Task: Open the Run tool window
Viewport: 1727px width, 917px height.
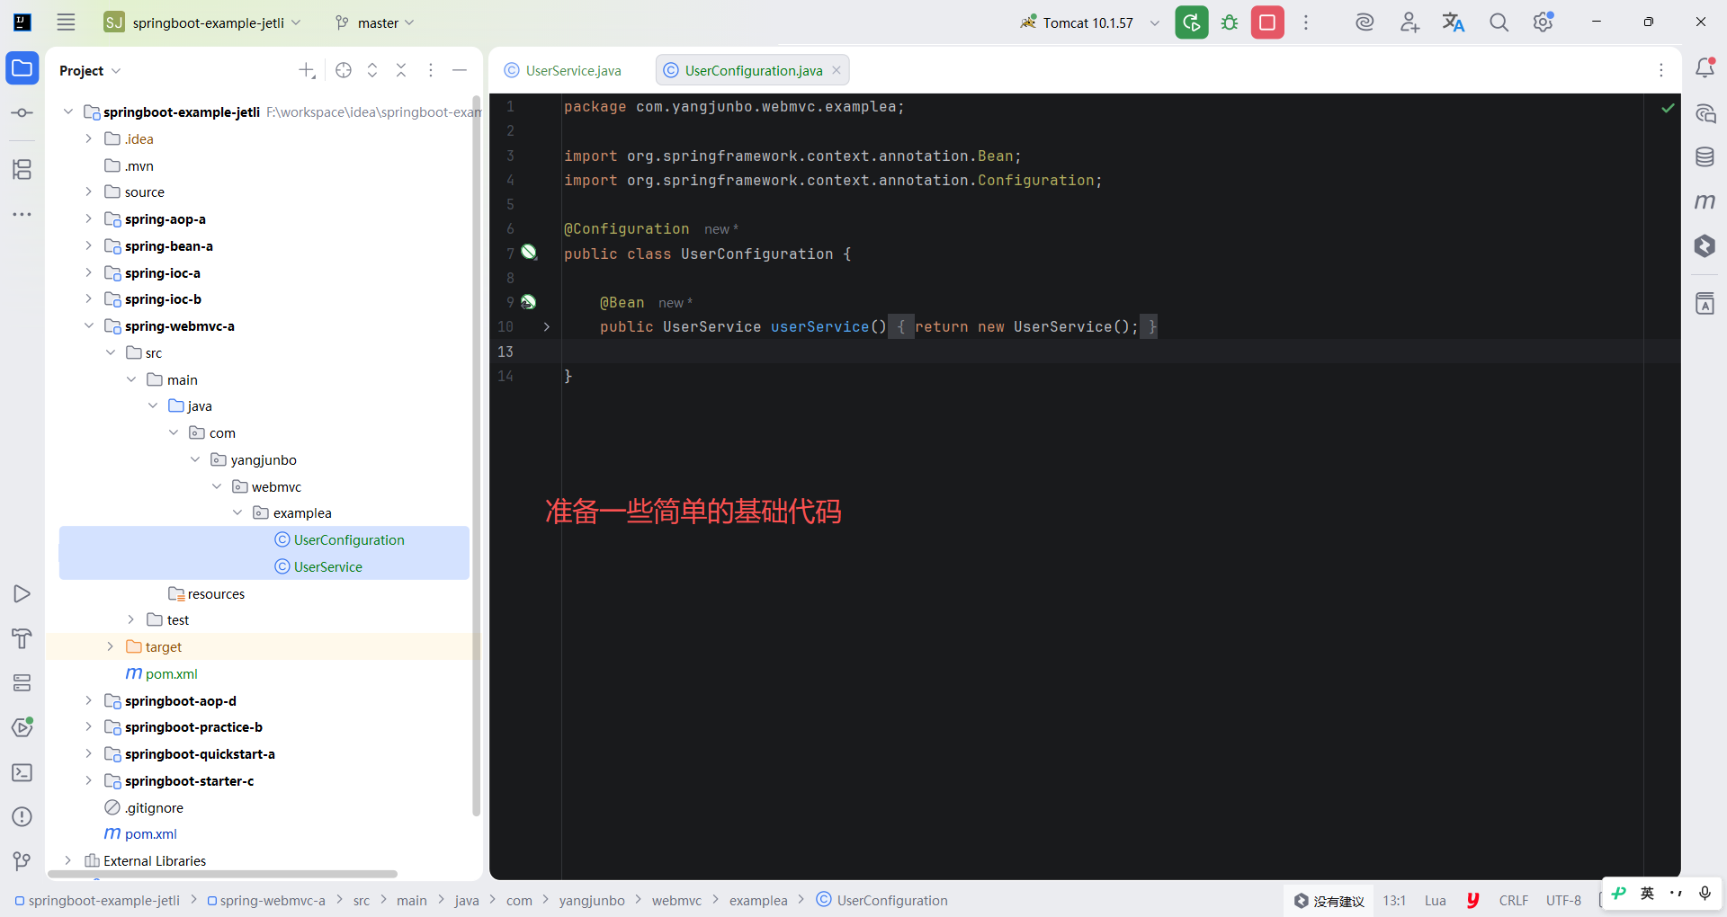Action: click(x=22, y=593)
